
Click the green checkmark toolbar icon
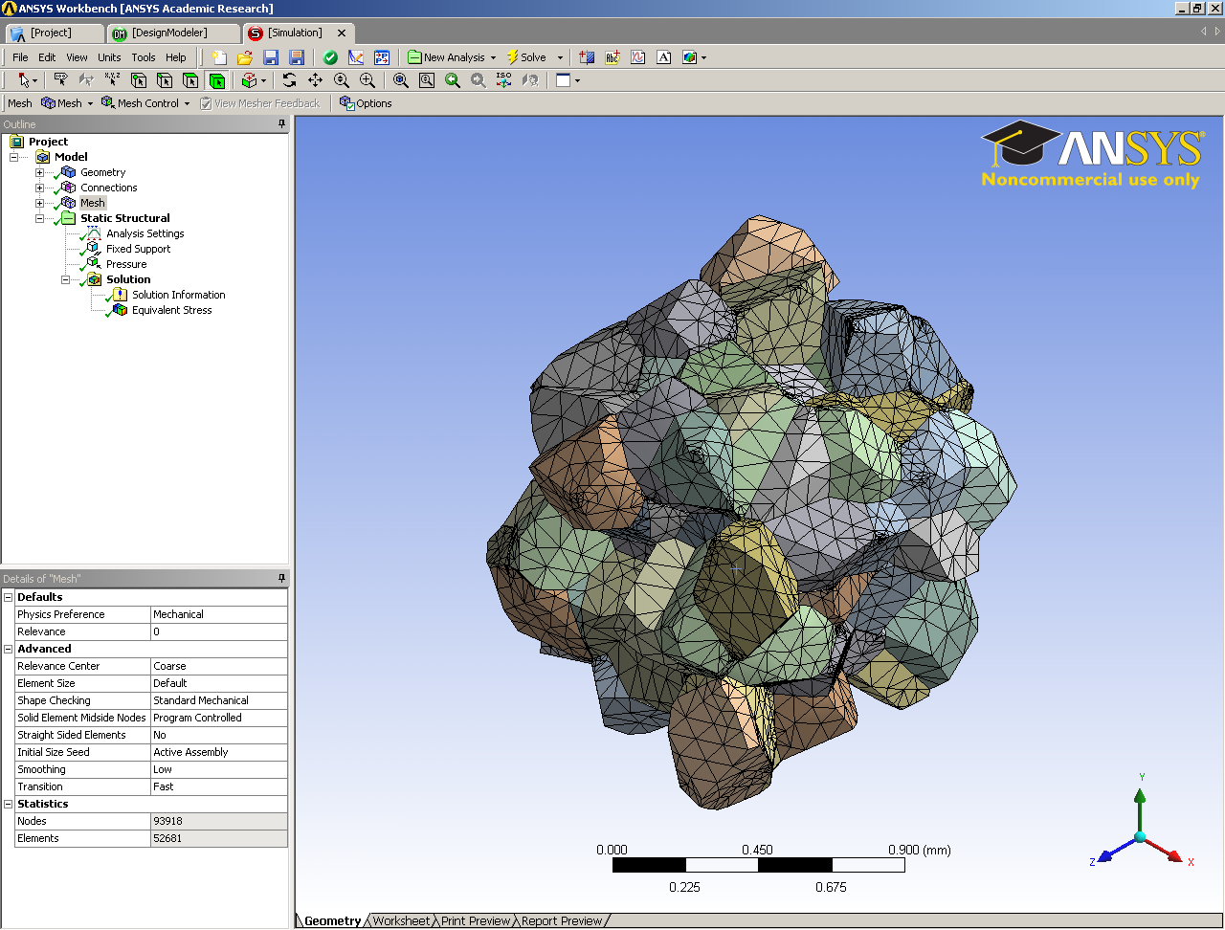[x=330, y=57]
